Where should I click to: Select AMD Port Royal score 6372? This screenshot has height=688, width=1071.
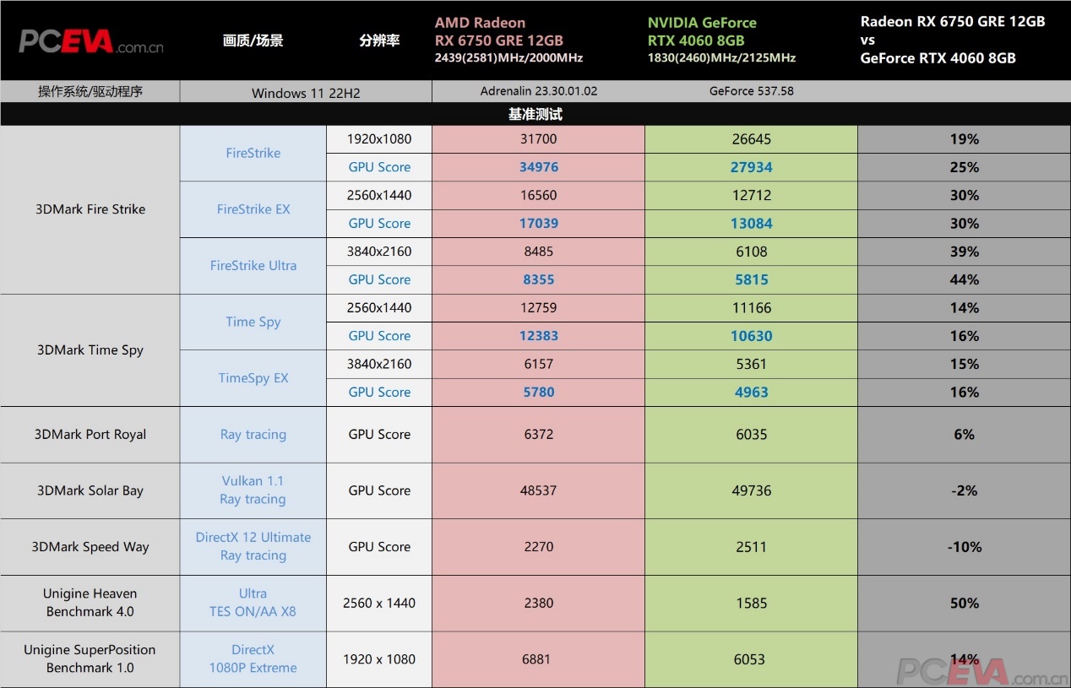coord(539,435)
